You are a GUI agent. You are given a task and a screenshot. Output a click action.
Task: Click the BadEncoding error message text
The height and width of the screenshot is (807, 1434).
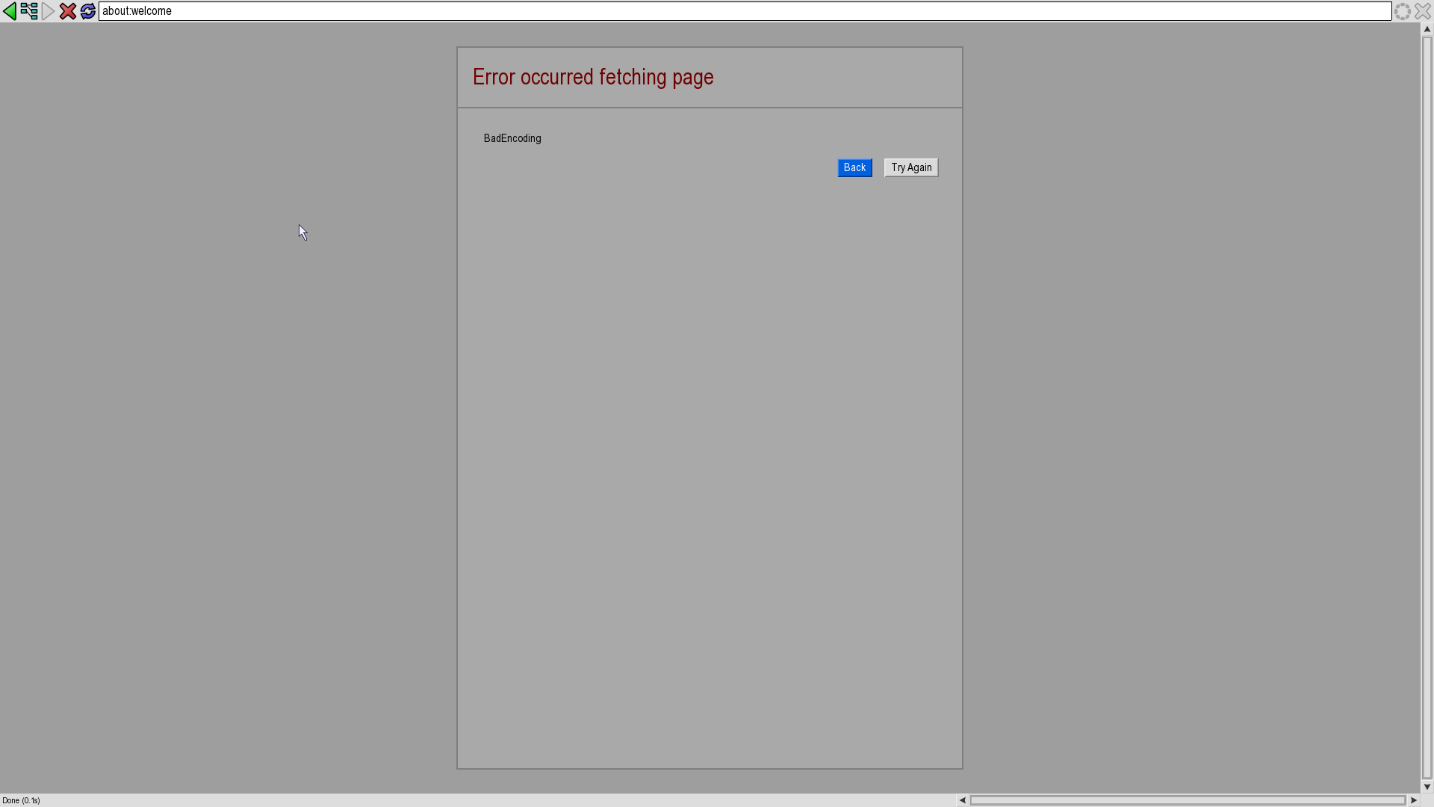pos(512,138)
